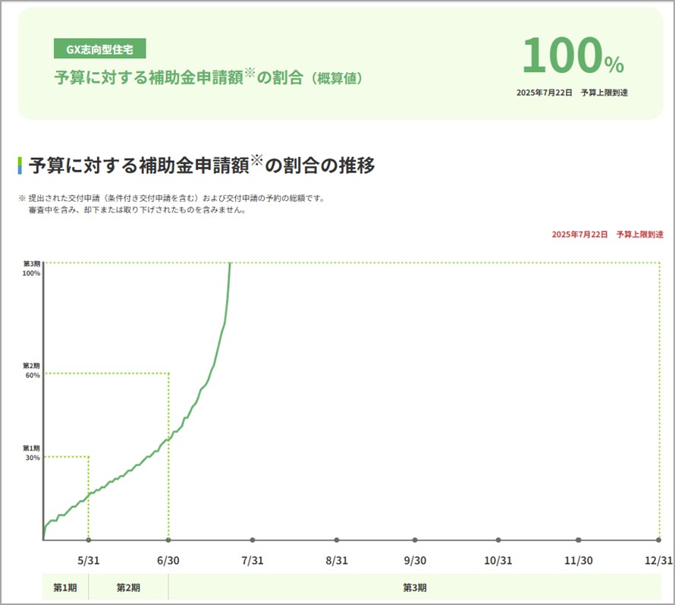
Task: Click the 5/31 axis marker dot
Action: tap(89, 540)
